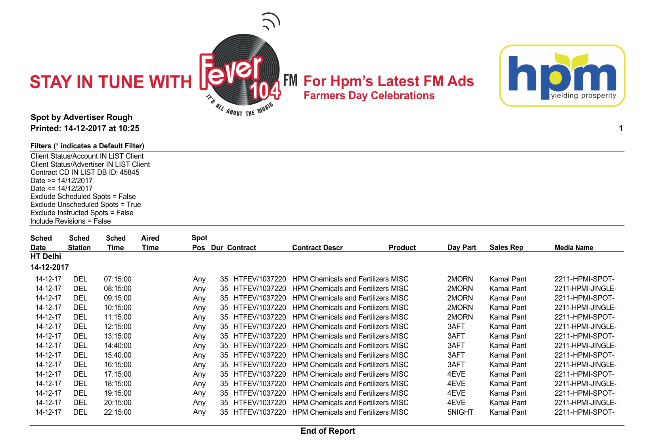Image resolution: width=654 pixels, height=446 pixels.
Task: Click the 16:15:00 scheduled time
Action: click(118, 365)
